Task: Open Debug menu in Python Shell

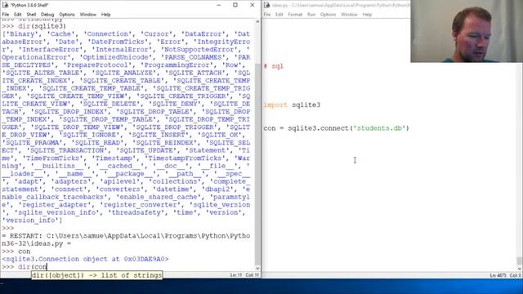Action: [x=47, y=15]
